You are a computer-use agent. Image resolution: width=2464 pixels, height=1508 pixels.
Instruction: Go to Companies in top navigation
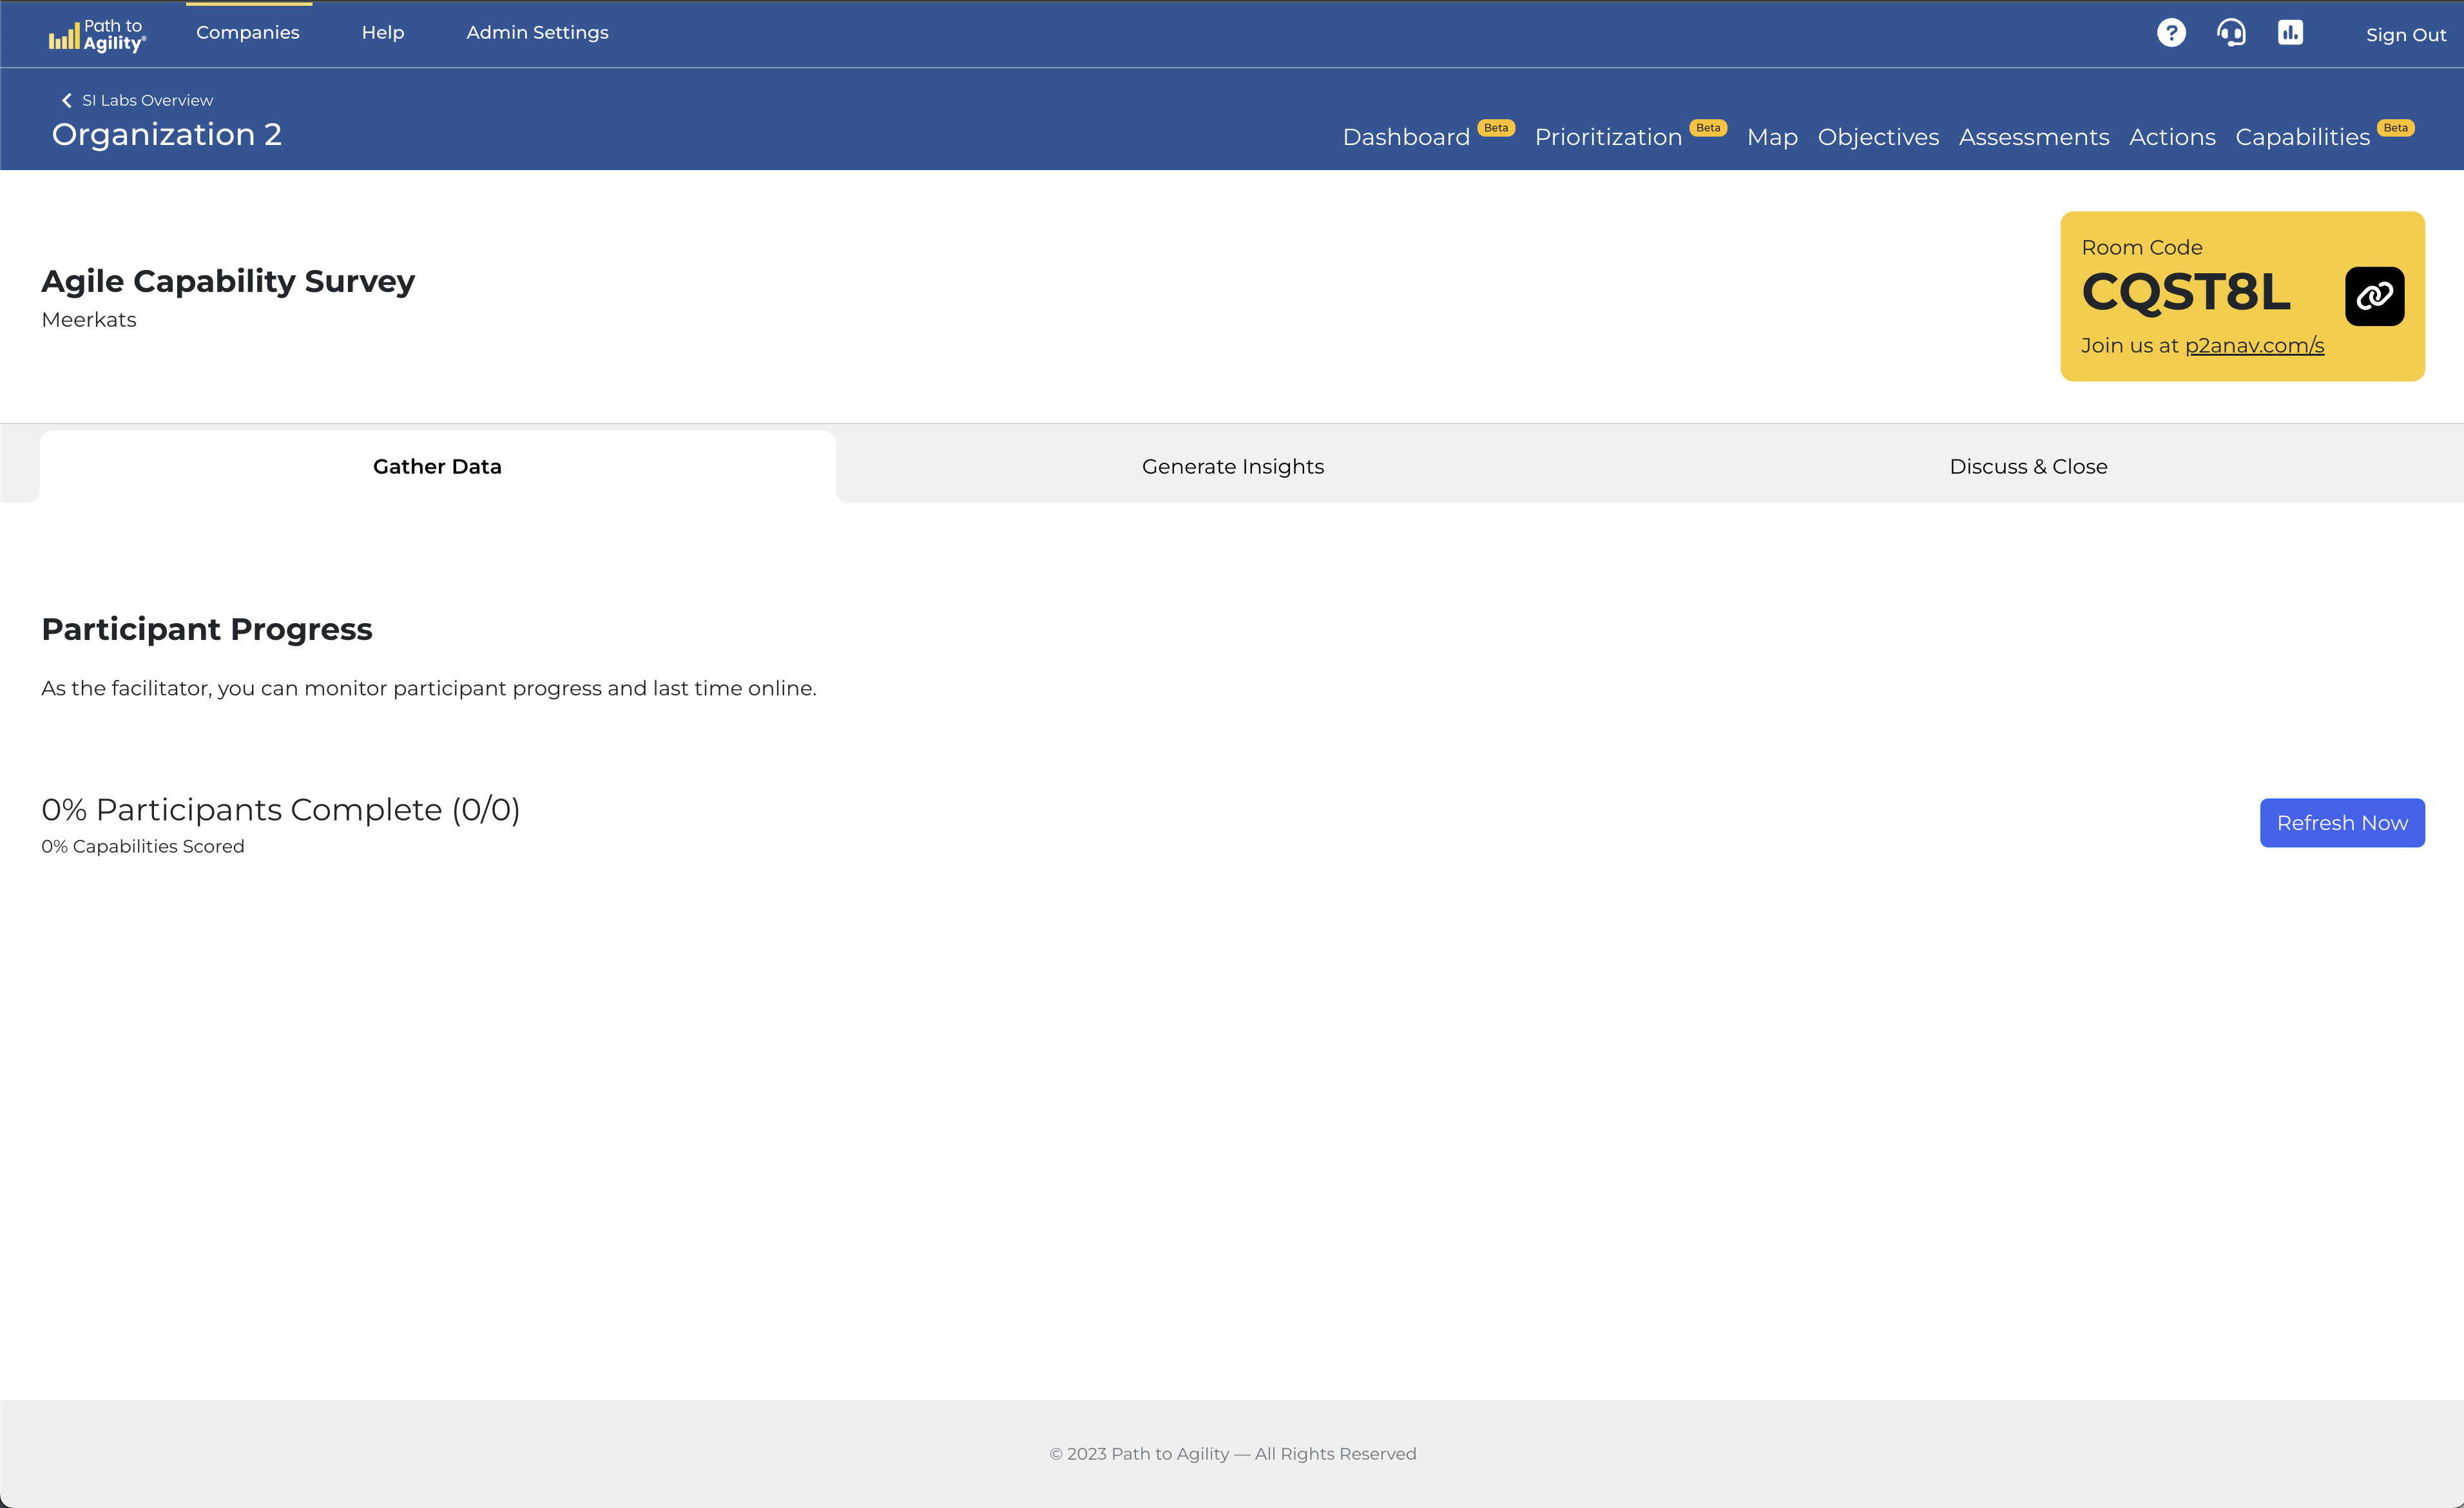point(248,33)
